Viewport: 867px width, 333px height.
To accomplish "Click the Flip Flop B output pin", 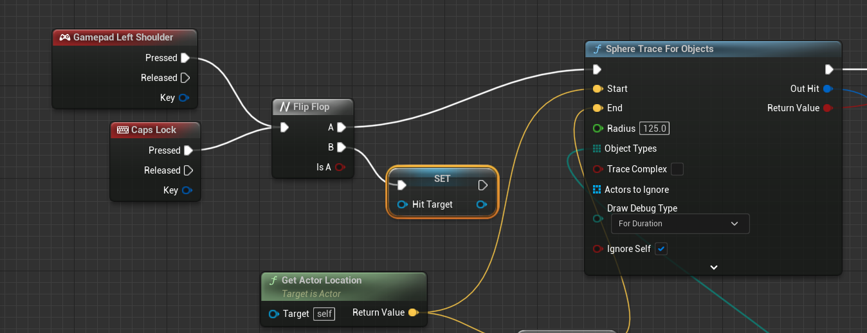I will tap(342, 147).
